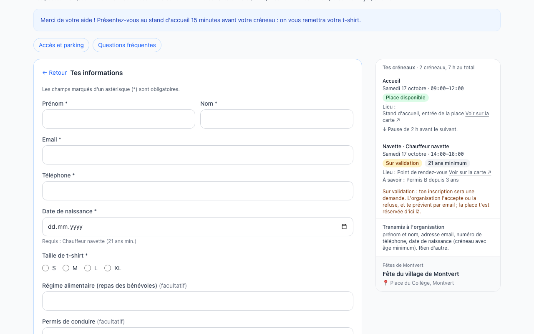
Task: Open Questions fréquentes
Action: pos(127,45)
